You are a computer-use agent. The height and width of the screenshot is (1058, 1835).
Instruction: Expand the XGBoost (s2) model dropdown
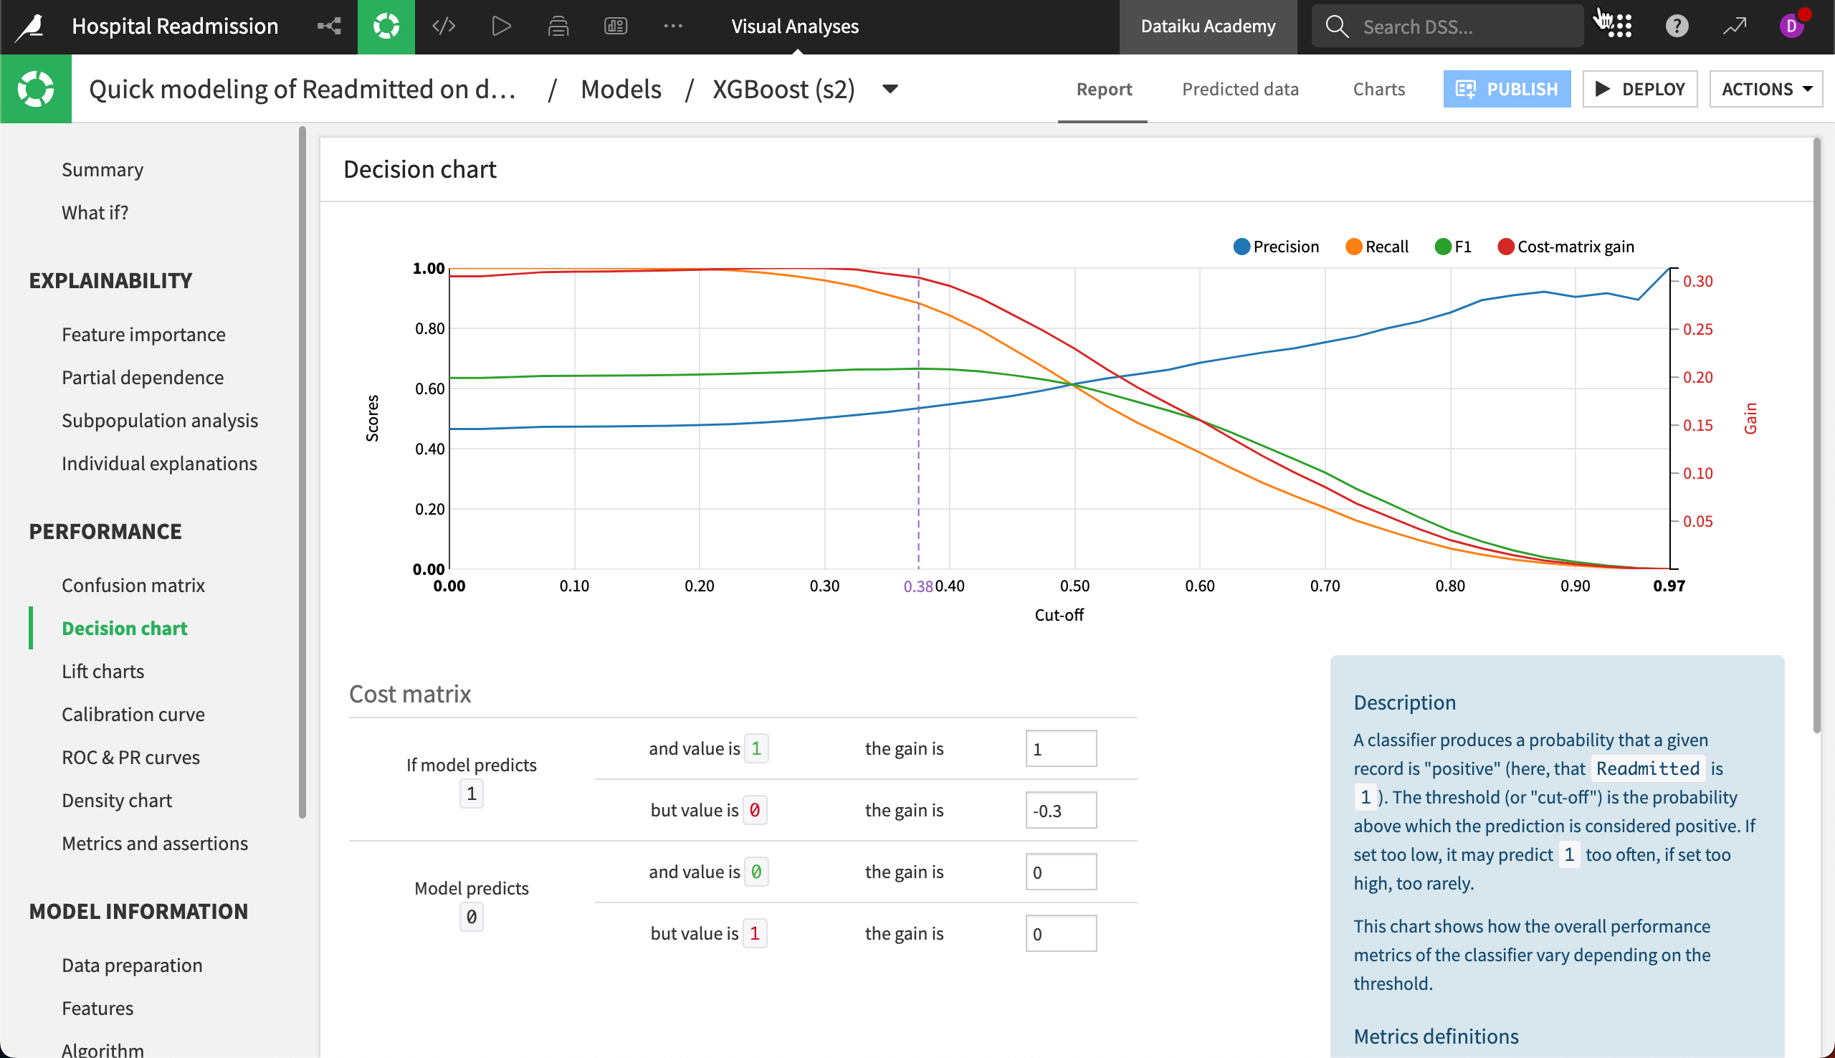pyautogui.click(x=889, y=90)
